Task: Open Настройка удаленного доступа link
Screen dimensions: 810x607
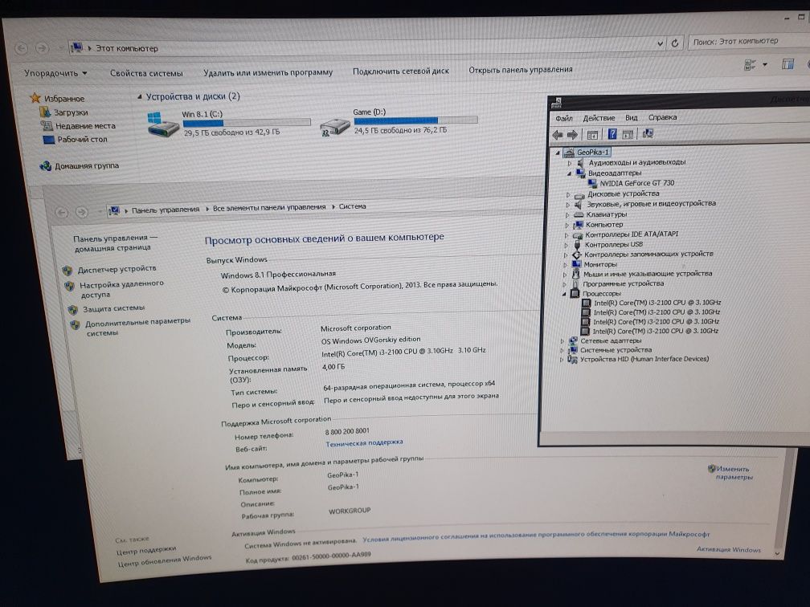Action: (121, 289)
